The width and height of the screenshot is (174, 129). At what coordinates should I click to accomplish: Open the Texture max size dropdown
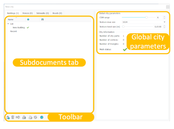click(144, 22)
